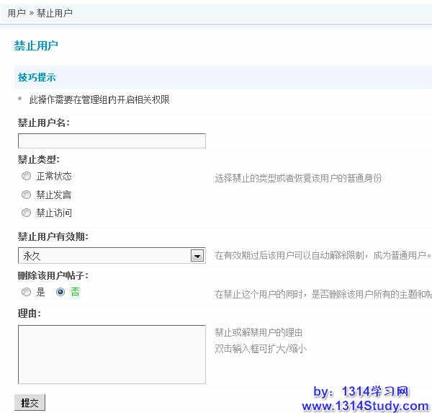Click the 禁止用户 page heading

click(36, 45)
